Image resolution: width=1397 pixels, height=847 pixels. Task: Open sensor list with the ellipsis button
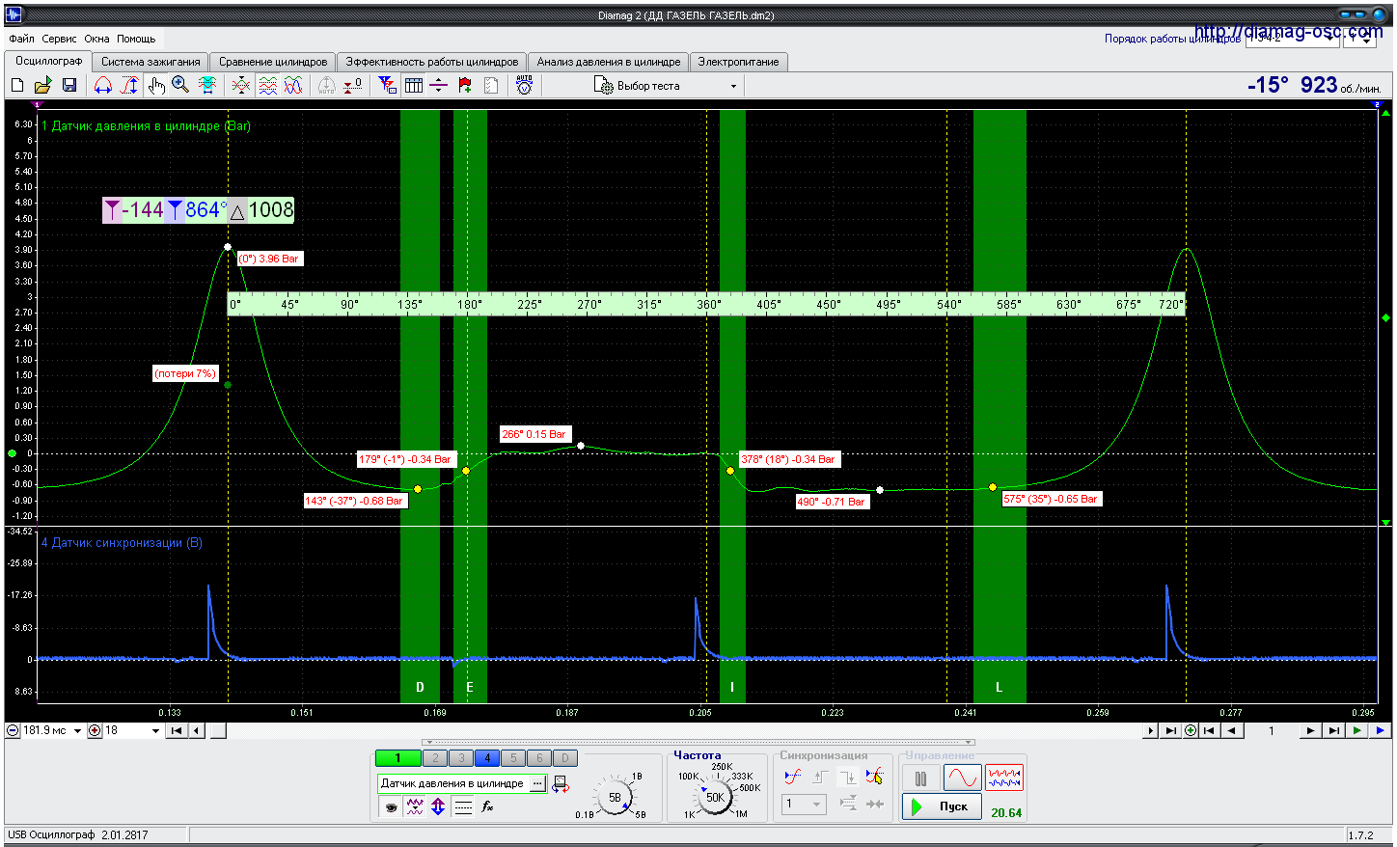(x=537, y=783)
